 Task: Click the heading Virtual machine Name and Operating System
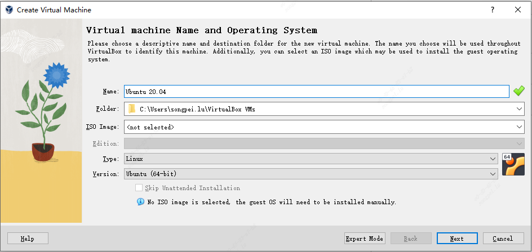(x=202, y=30)
